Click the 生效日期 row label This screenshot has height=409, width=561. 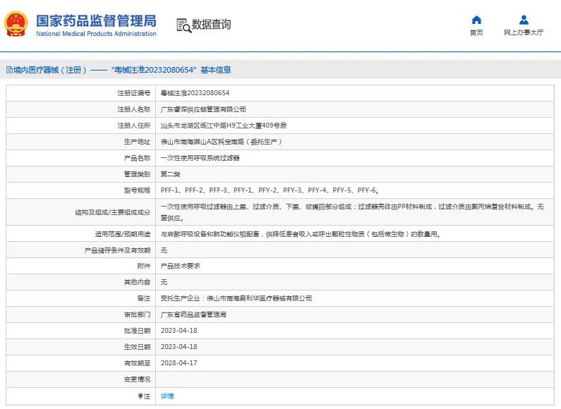(x=137, y=347)
